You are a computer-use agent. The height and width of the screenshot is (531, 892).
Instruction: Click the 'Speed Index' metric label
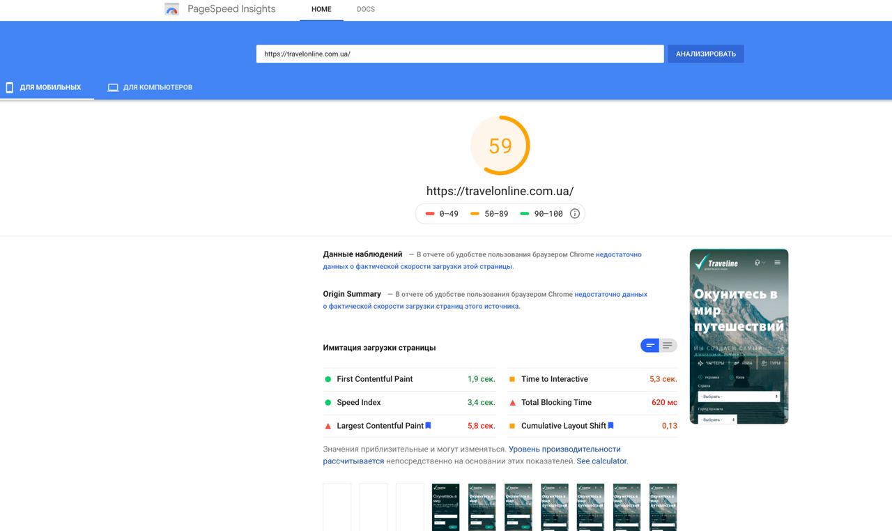[359, 403]
